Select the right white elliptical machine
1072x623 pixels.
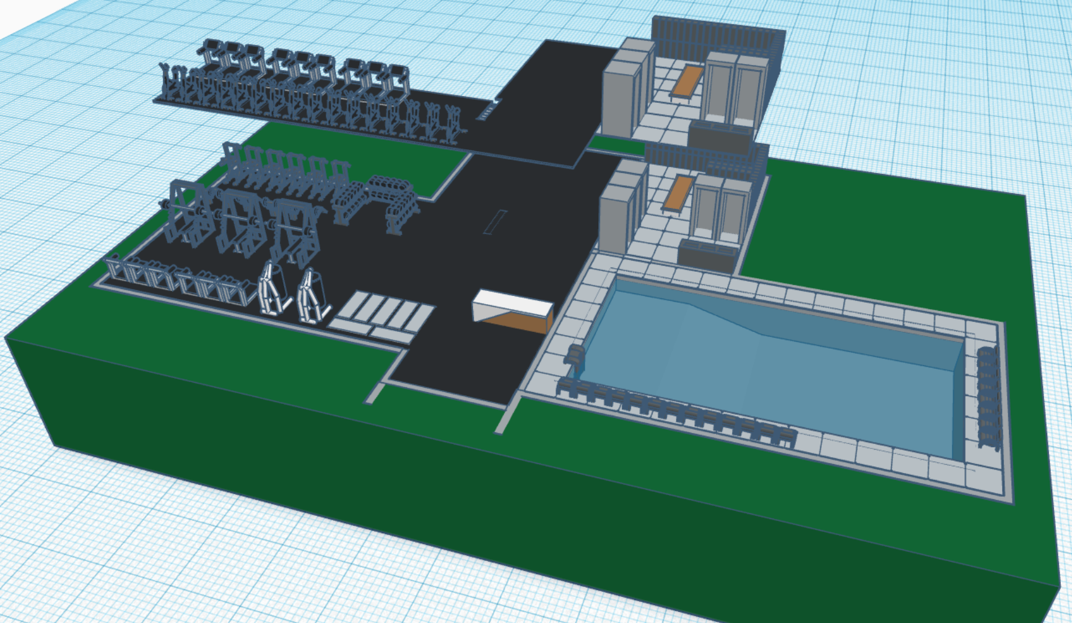point(313,296)
